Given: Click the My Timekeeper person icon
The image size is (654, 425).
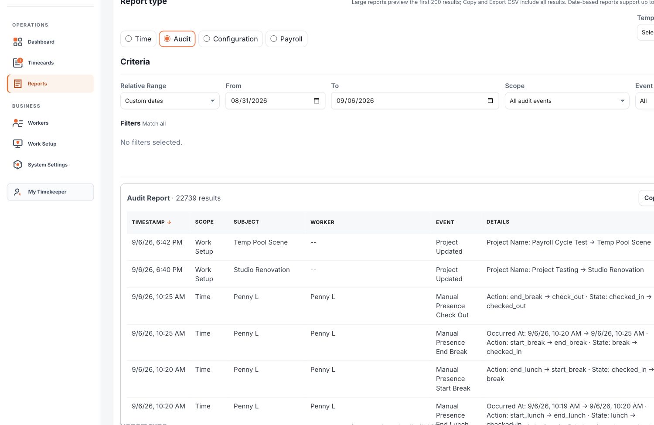Looking at the screenshot, I should click(x=17, y=192).
